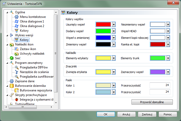
Task: Open the Węzeł HEAD color dropdown arrow
Action: point(168,31)
